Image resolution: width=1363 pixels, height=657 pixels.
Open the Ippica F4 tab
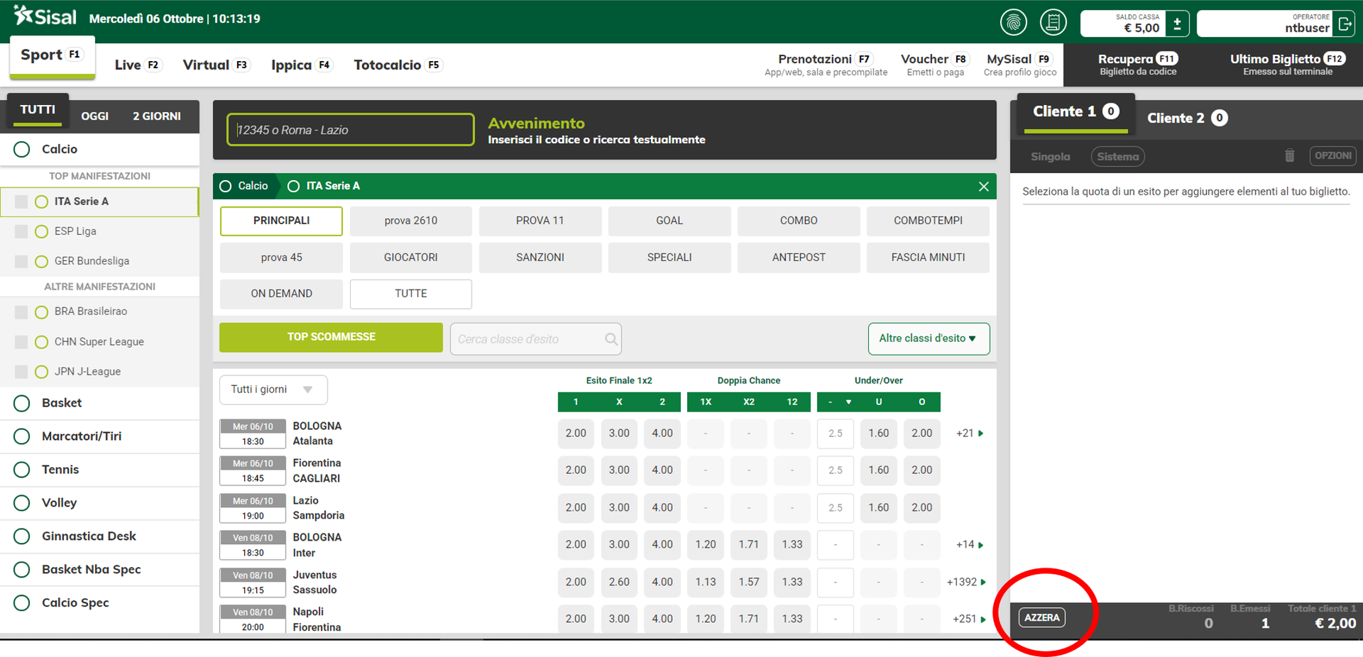302,65
